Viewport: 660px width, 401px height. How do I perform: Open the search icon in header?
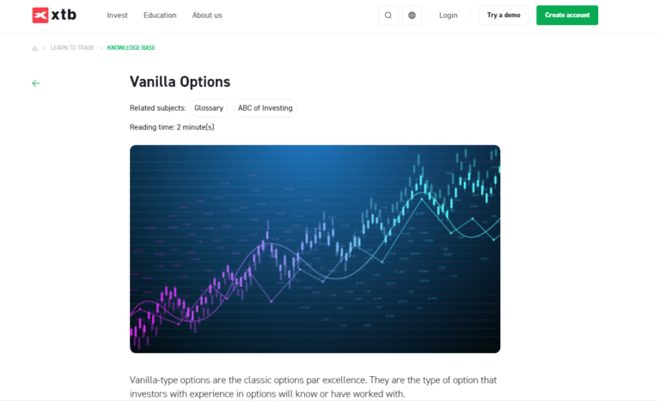tap(388, 15)
